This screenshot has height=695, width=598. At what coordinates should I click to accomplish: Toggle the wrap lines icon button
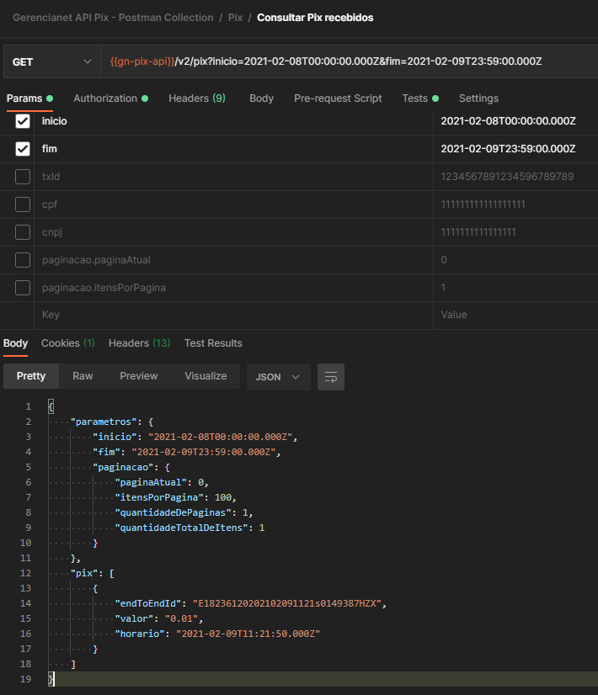pyautogui.click(x=330, y=377)
